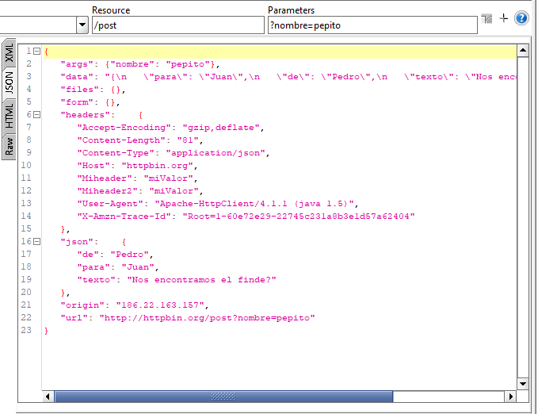Image resolution: width=538 pixels, height=414 pixels.
Task: Switch to the Raw tab
Action: 9,147
